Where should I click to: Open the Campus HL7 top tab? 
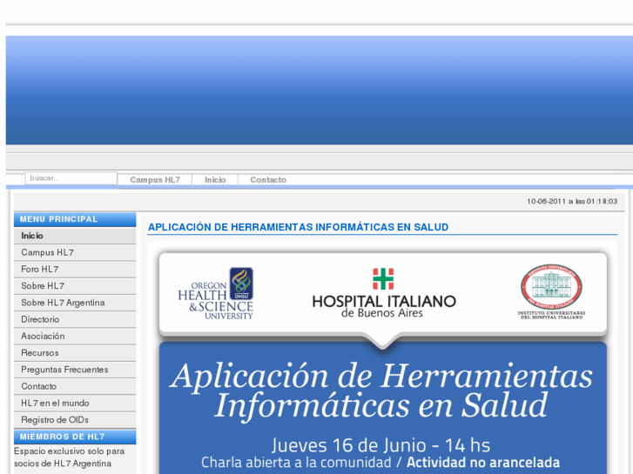[155, 180]
